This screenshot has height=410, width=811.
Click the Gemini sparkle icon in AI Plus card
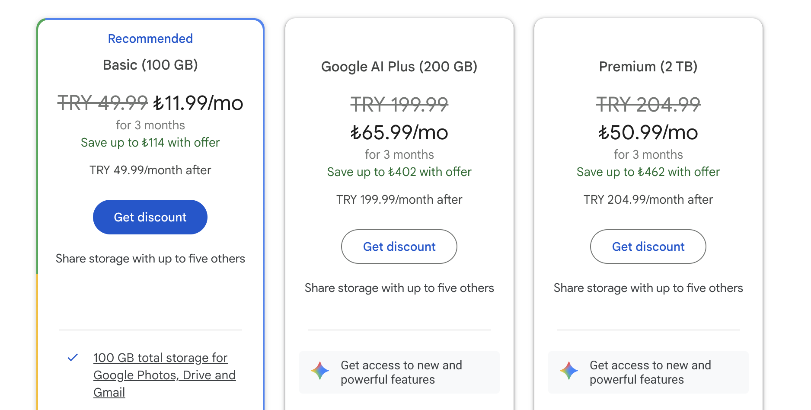[320, 371]
